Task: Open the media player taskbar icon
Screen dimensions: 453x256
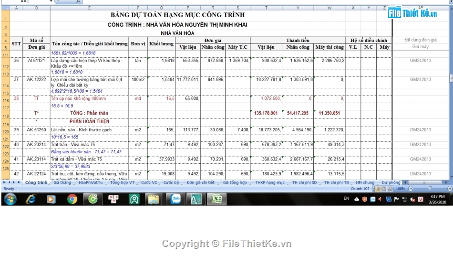Action: 51,199
